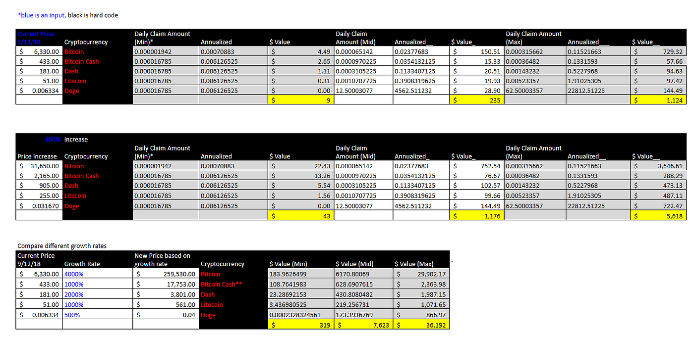Select the 'Compare different growth rates' label
Image resolution: width=694 pixels, height=339 pixels.
(x=62, y=245)
